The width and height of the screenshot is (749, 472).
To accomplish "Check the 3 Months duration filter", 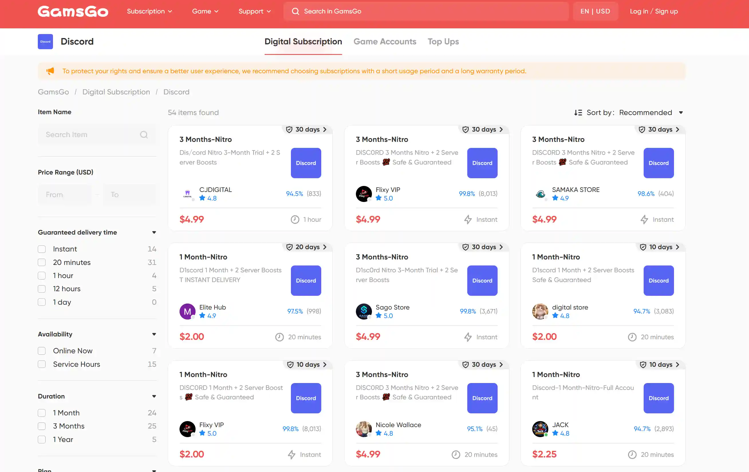I will click(x=42, y=426).
